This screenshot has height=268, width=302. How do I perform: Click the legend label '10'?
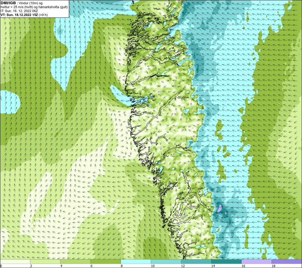[153, 266]
